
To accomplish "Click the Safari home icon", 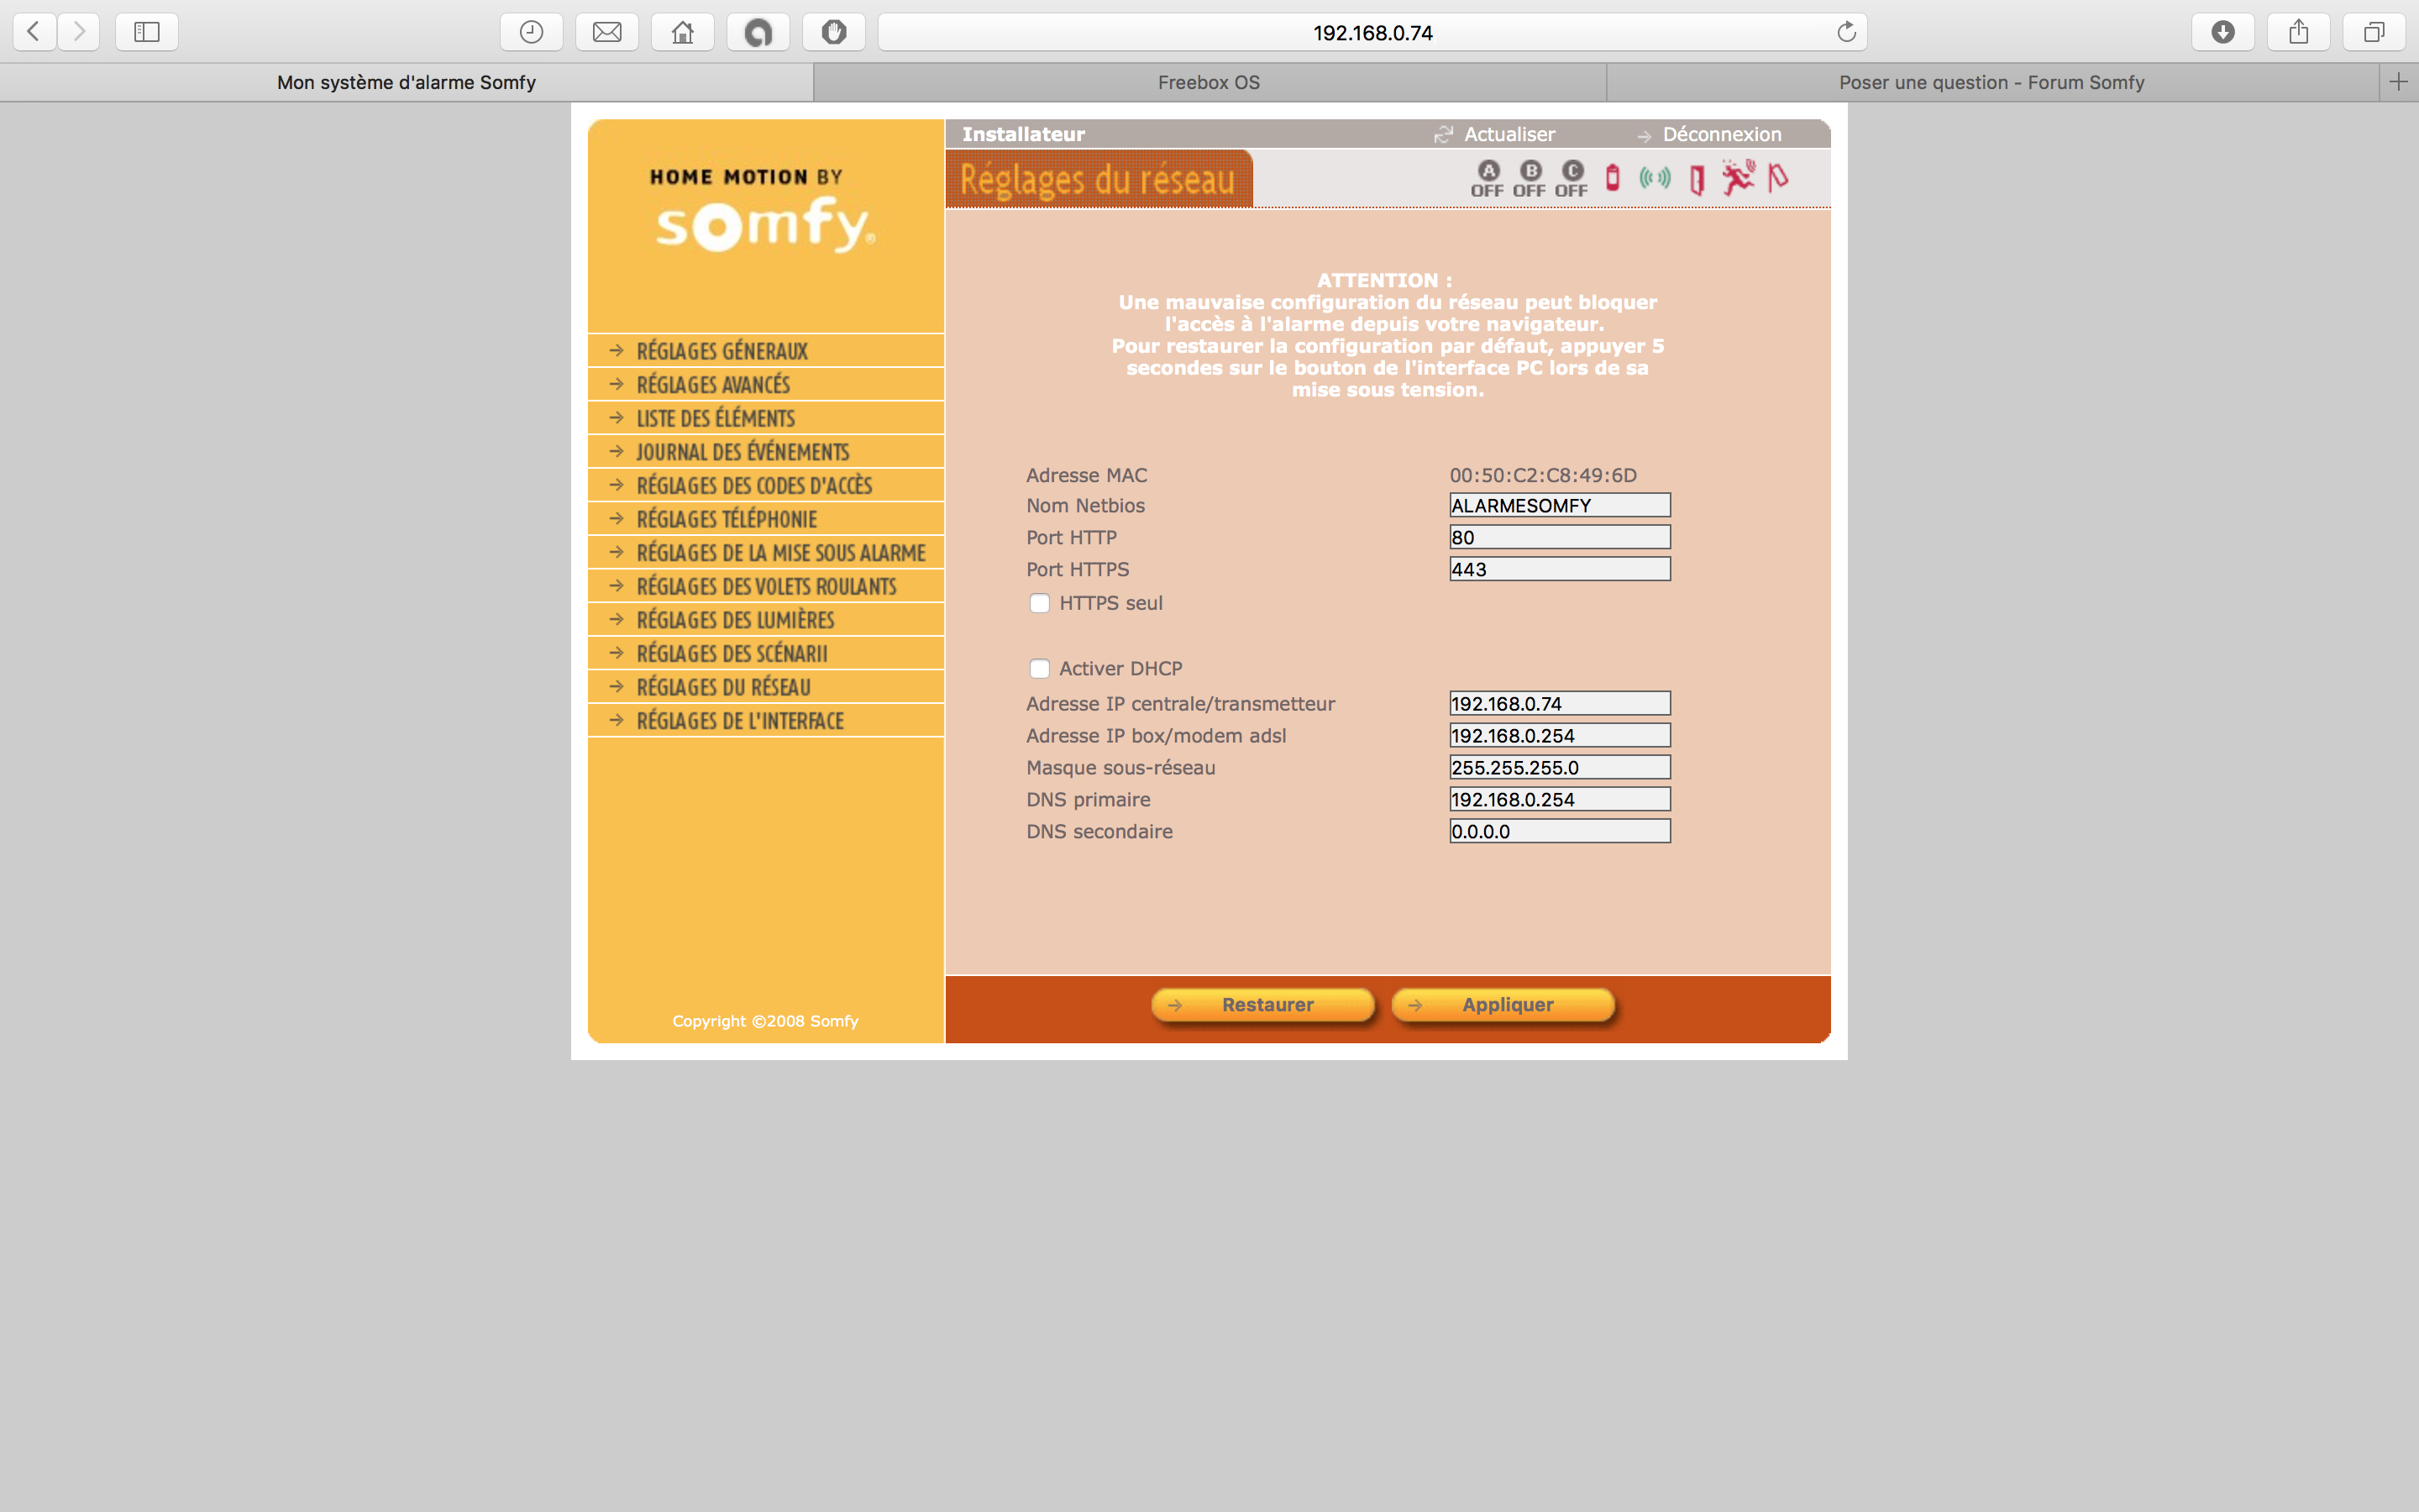I will tap(683, 32).
